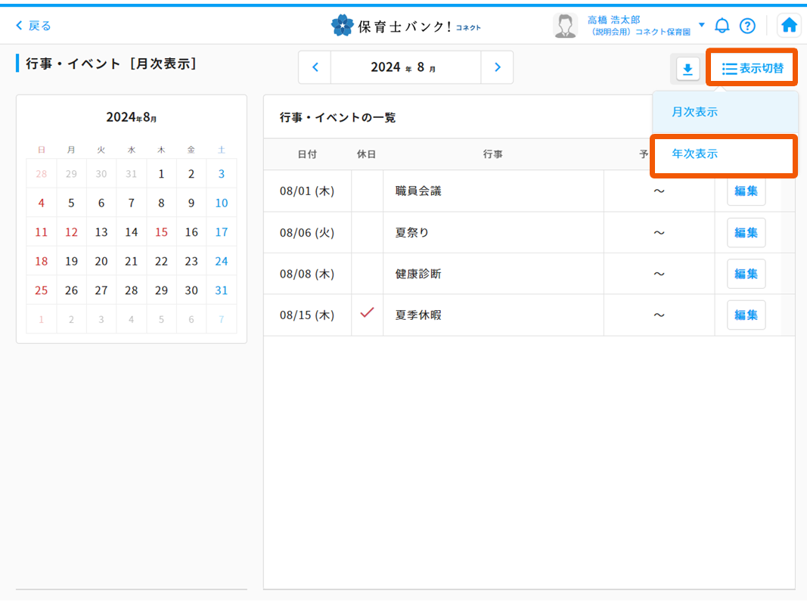Click 戻る back link
807x605 pixels.
(x=34, y=26)
